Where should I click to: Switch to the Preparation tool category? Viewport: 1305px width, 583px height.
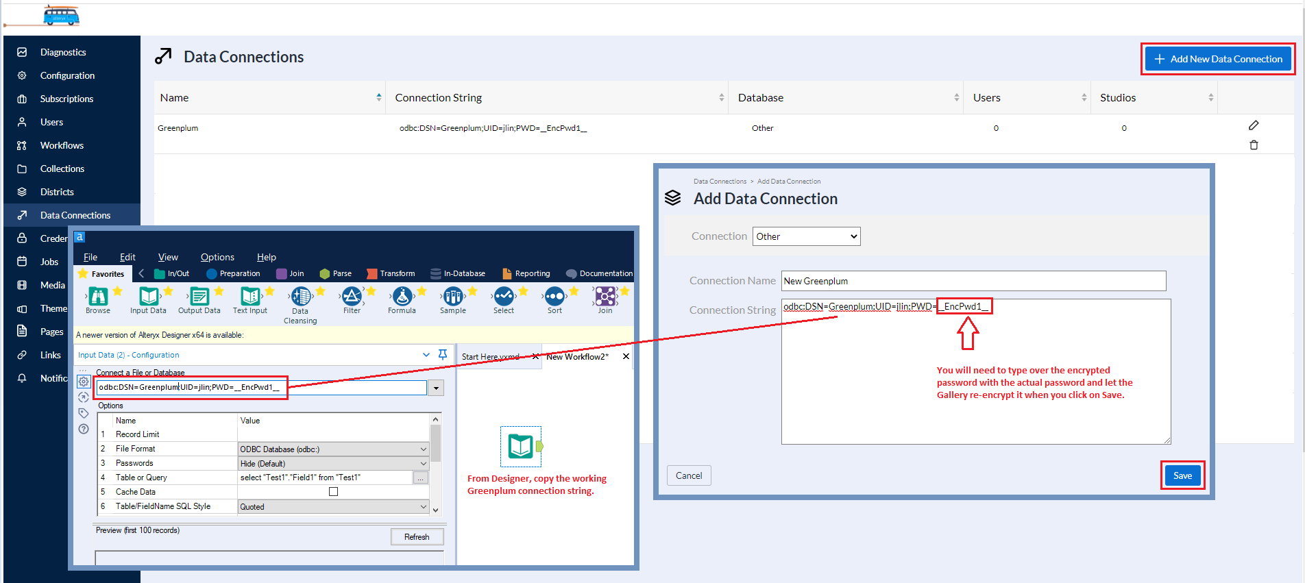pyautogui.click(x=233, y=273)
